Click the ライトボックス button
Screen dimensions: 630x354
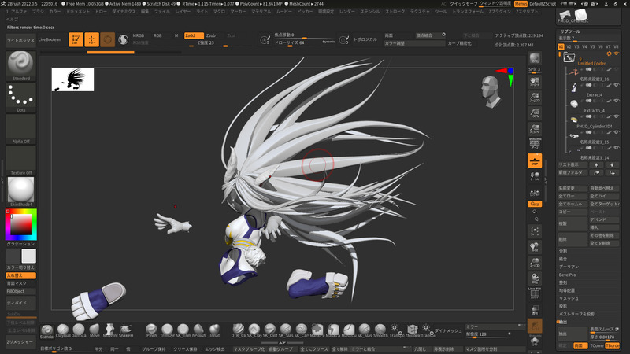point(20,39)
